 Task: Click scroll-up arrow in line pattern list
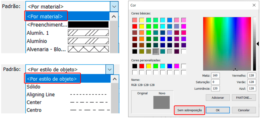[115, 79]
